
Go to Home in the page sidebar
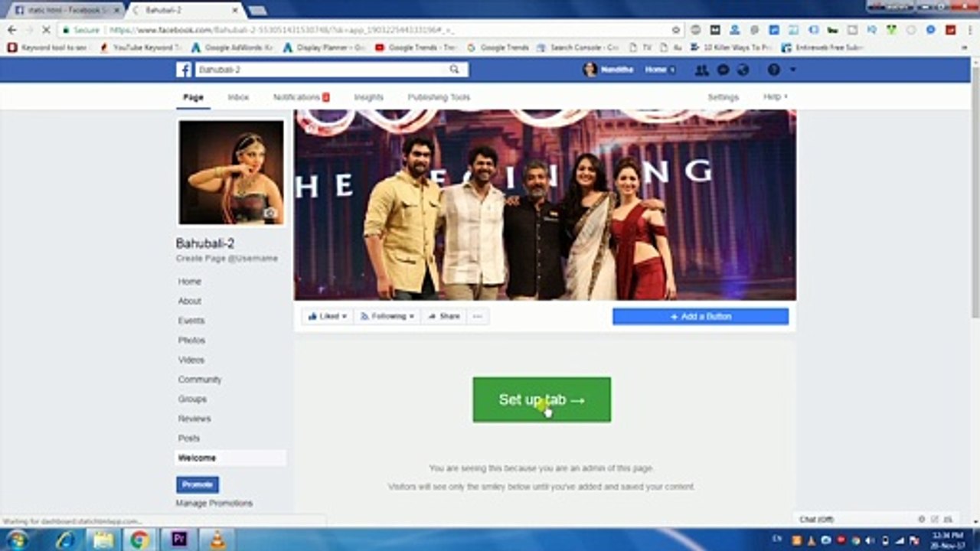[x=190, y=282]
